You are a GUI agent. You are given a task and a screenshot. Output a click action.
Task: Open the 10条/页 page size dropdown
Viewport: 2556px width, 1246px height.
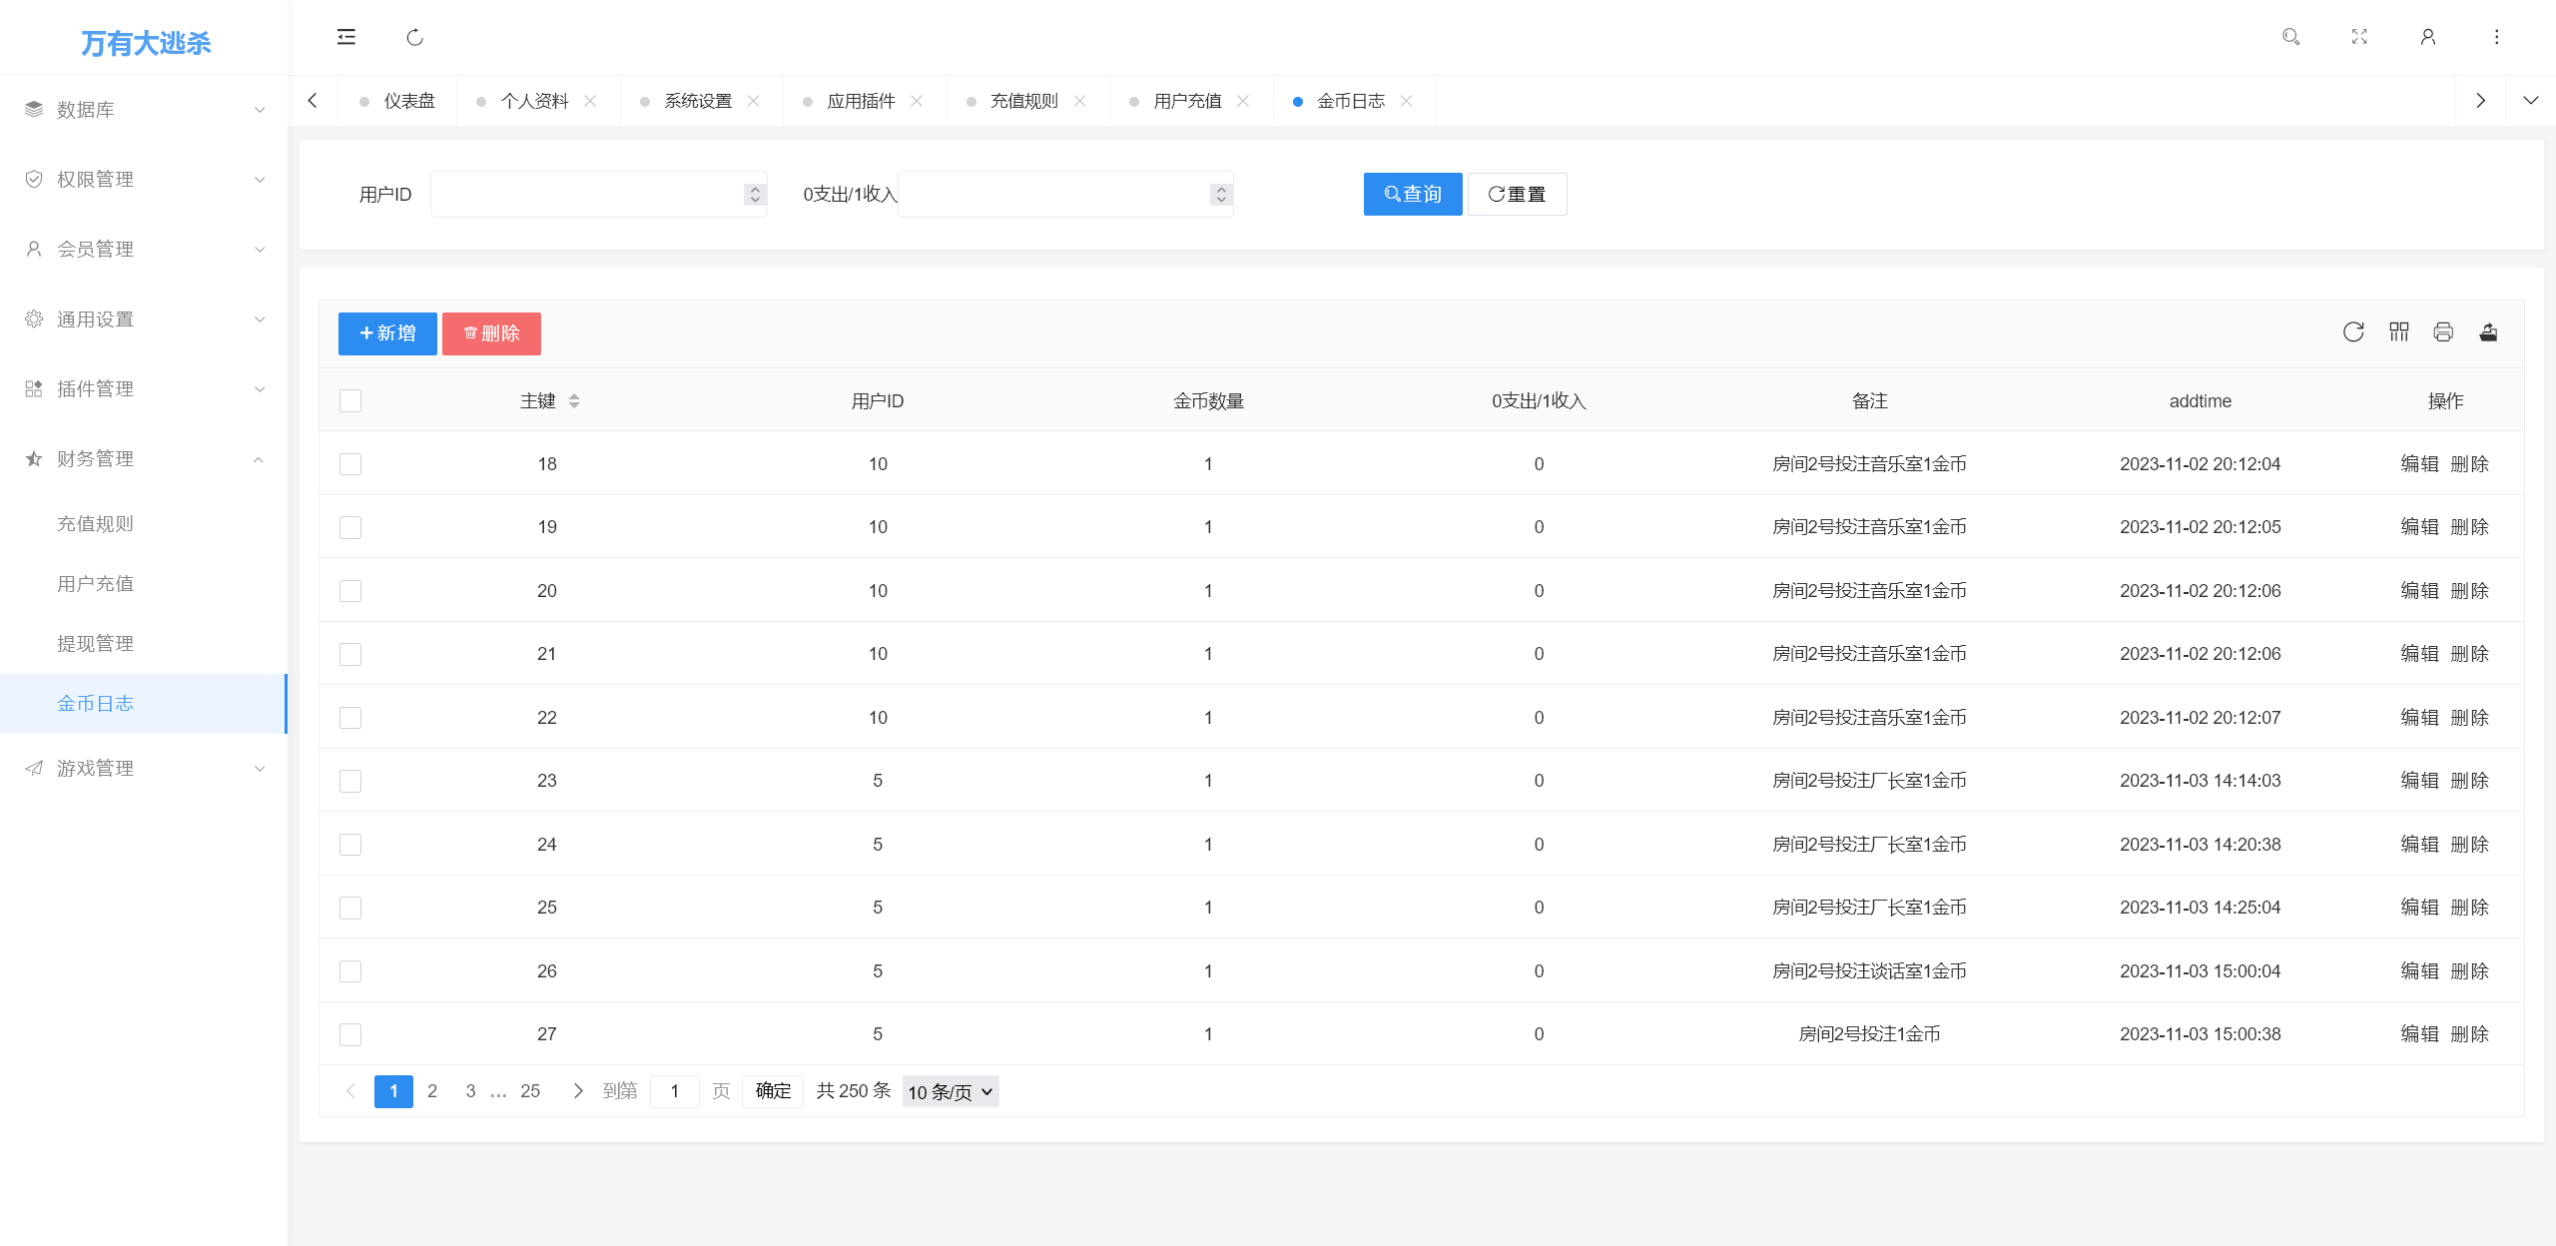pos(949,1091)
